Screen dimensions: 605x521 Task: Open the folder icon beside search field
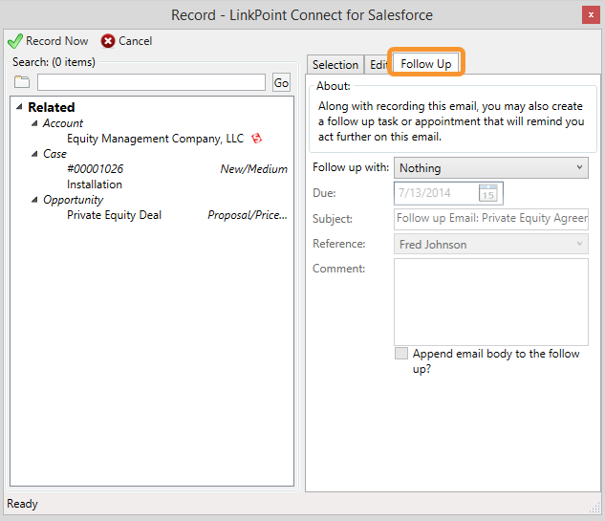click(x=22, y=82)
